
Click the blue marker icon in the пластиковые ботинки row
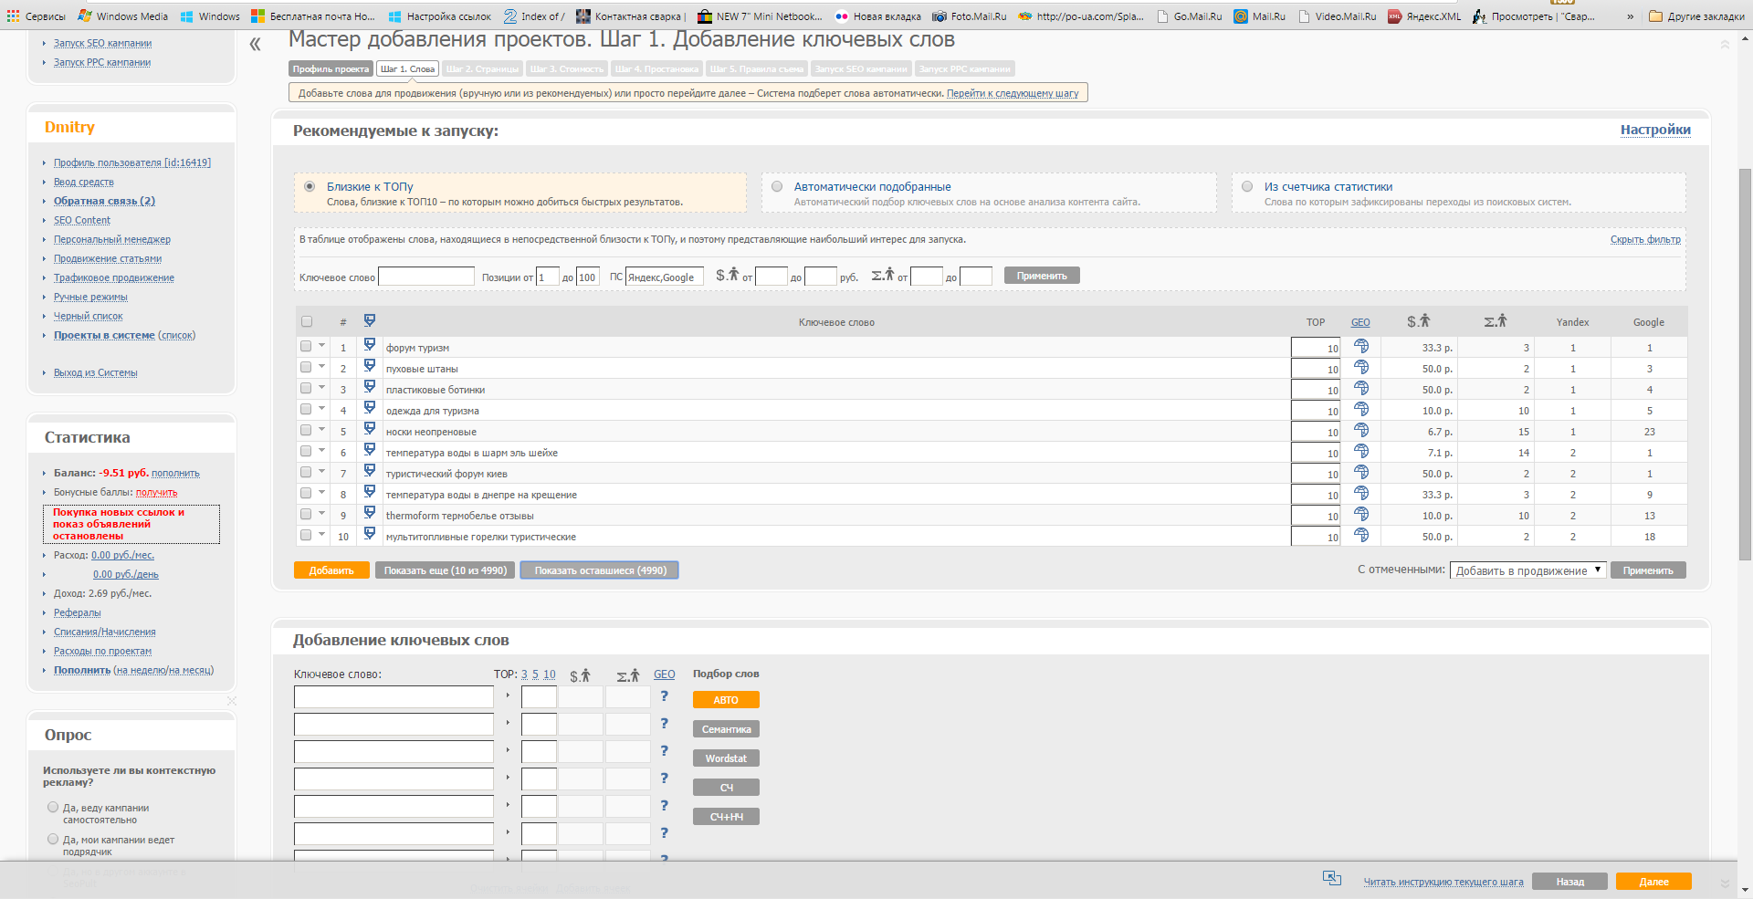click(370, 387)
